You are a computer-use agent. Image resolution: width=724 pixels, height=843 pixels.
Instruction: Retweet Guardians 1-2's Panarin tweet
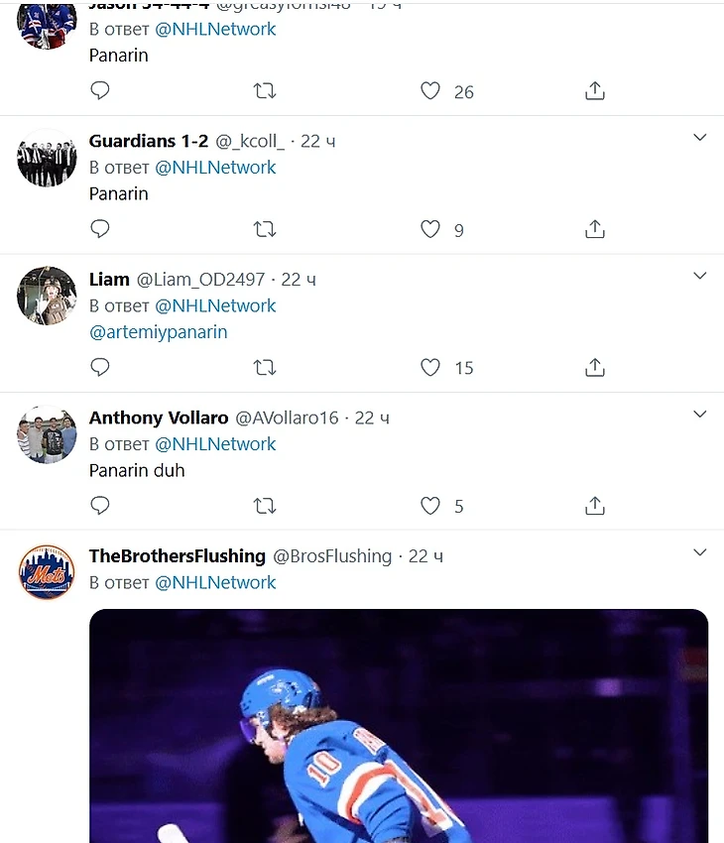[x=264, y=229]
